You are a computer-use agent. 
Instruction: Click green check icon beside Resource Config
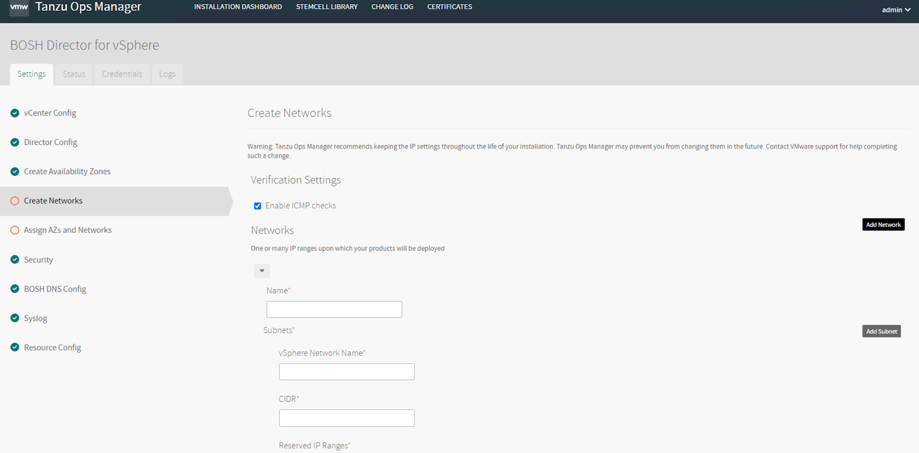pyautogui.click(x=15, y=347)
